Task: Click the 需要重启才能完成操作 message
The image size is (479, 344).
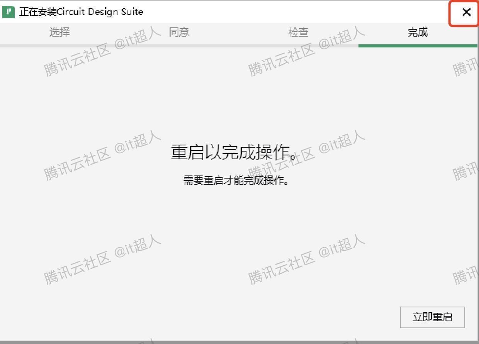Action: click(x=236, y=180)
